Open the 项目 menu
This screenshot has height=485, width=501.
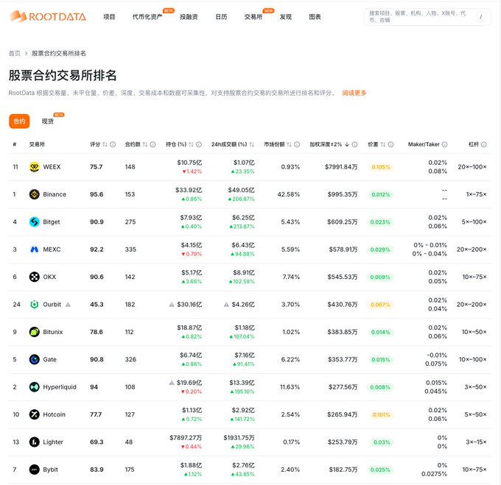point(109,17)
